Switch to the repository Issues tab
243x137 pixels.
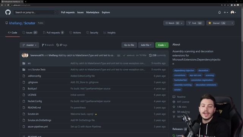tap(30, 33)
